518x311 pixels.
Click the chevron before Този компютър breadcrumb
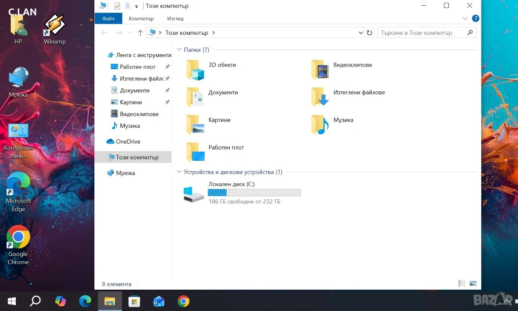[161, 33]
